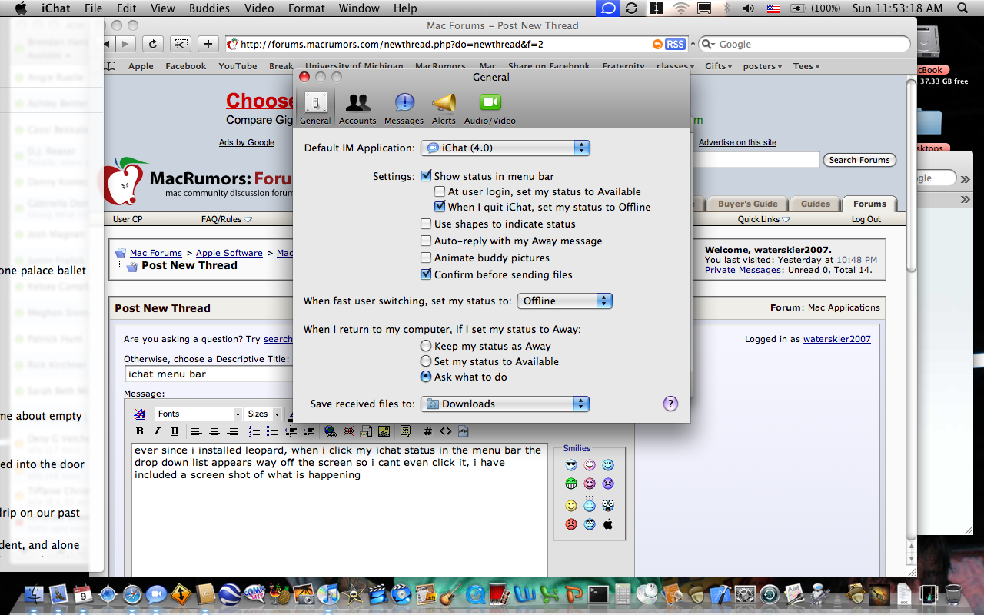Enable Use shapes to indicate status
This screenshot has width=984, height=615.
click(x=426, y=224)
